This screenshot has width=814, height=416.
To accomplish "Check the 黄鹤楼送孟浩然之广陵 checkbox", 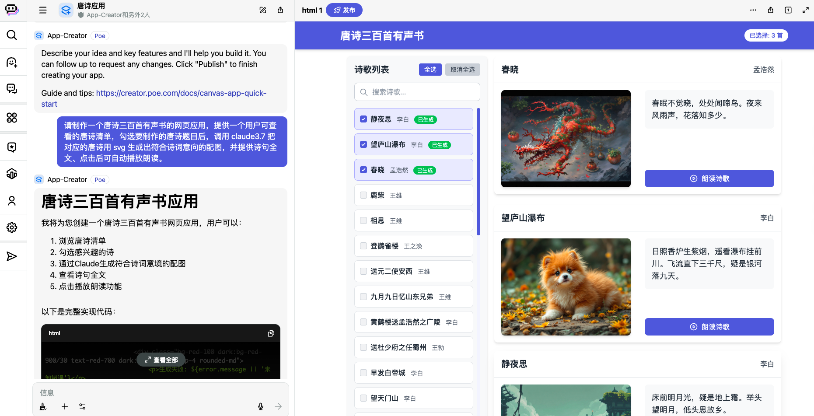I will tap(363, 322).
